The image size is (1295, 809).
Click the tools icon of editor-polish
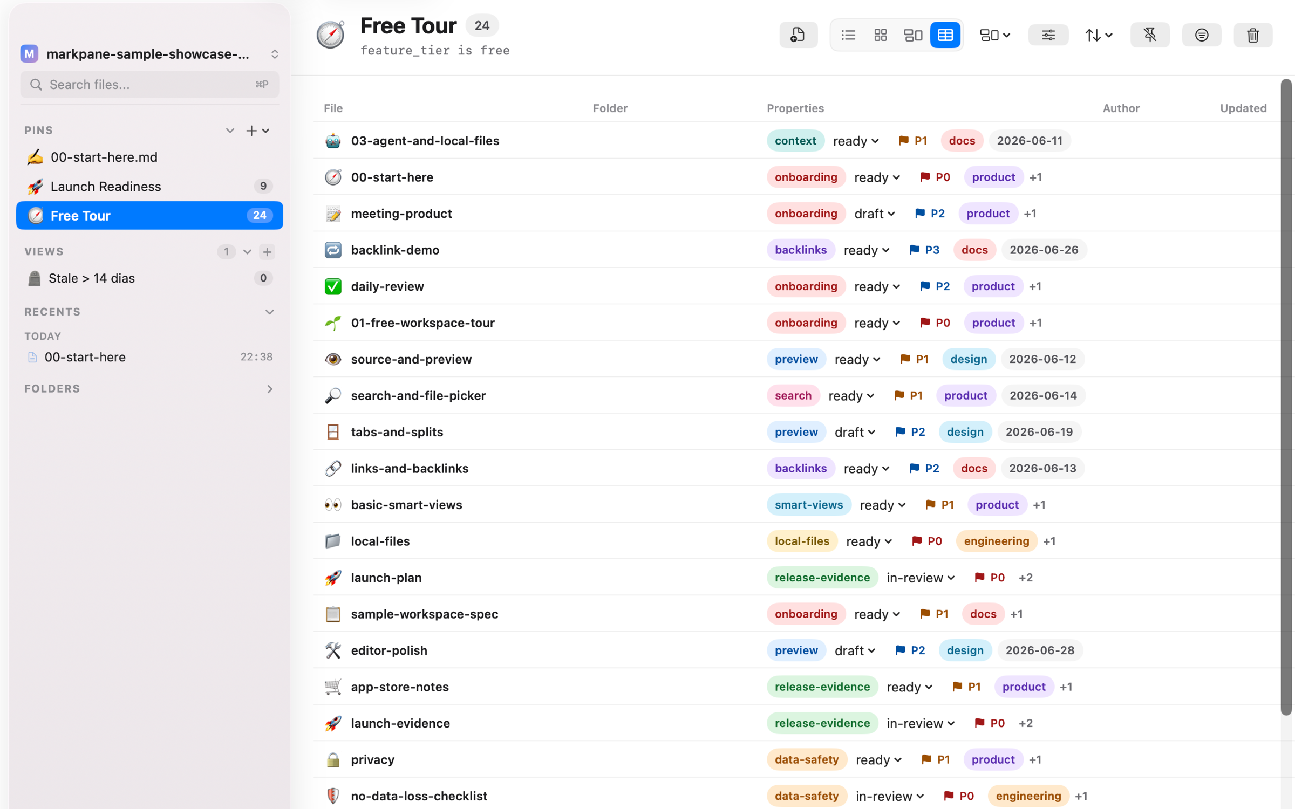tap(333, 650)
